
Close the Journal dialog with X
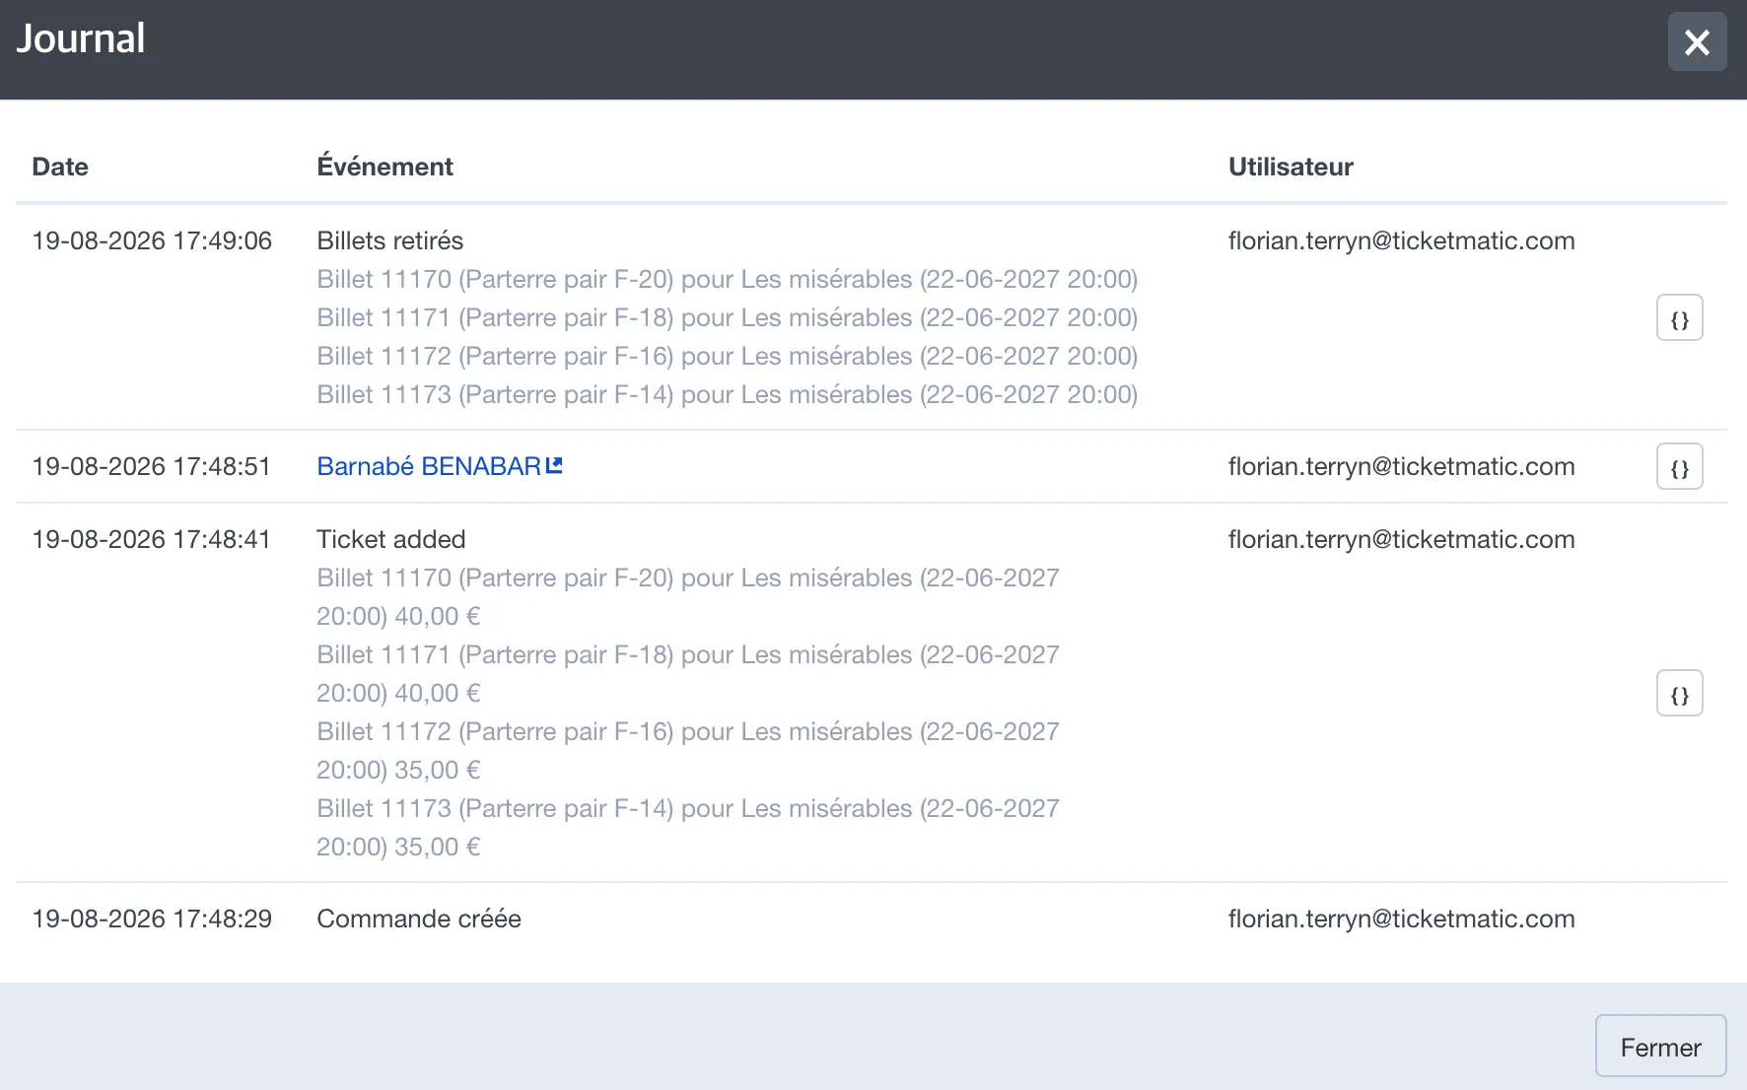1697,41
